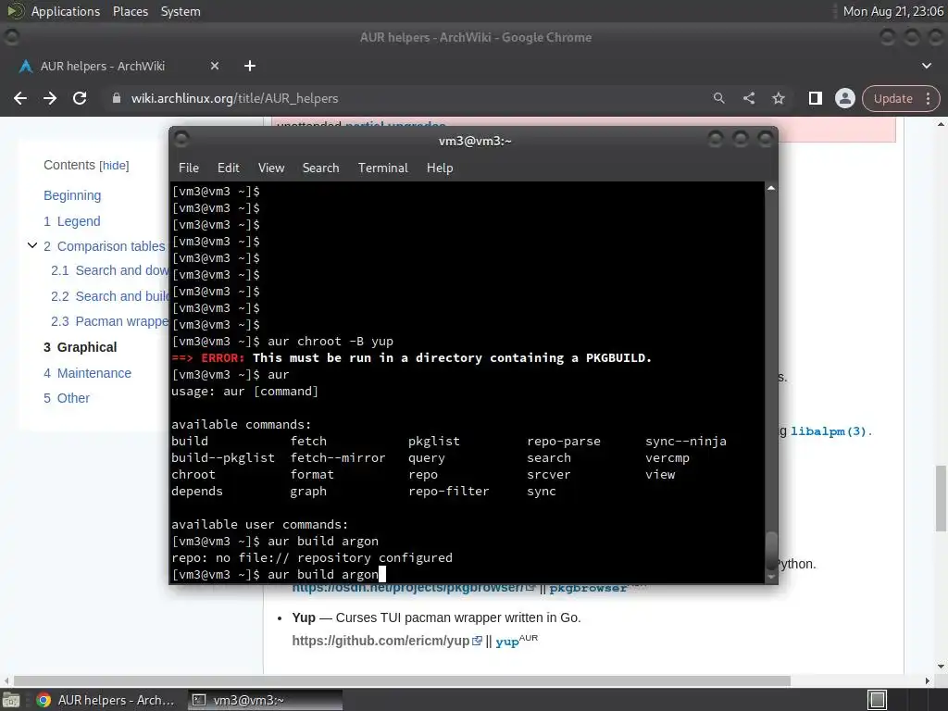Open terminal Terminal menu

click(382, 168)
